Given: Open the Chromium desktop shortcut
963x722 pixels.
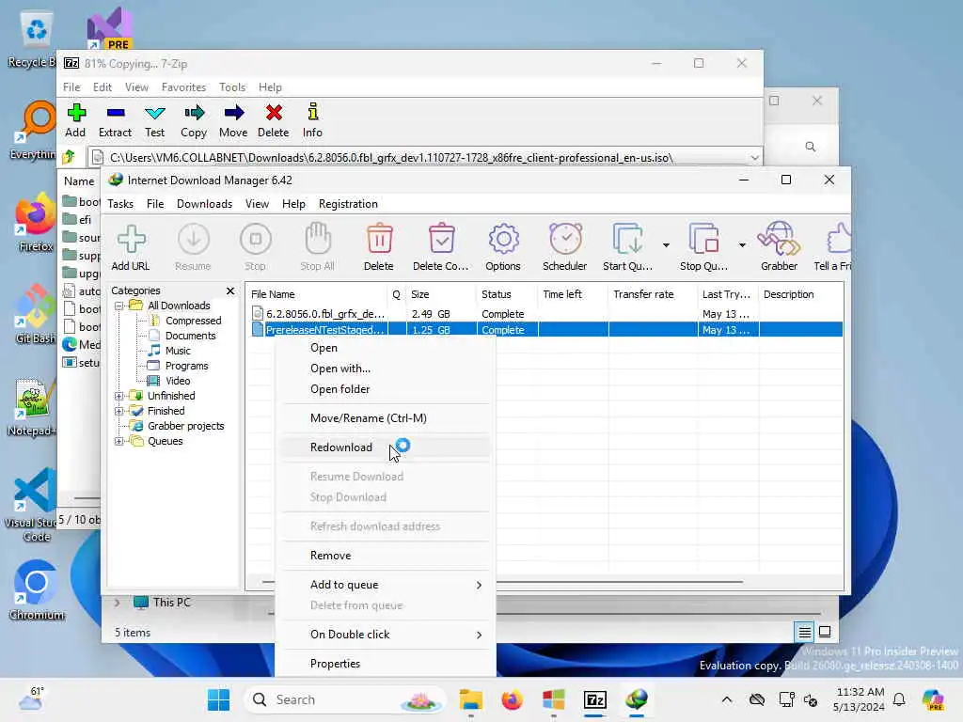Looking at the screenshot, I should click(37, 590).
